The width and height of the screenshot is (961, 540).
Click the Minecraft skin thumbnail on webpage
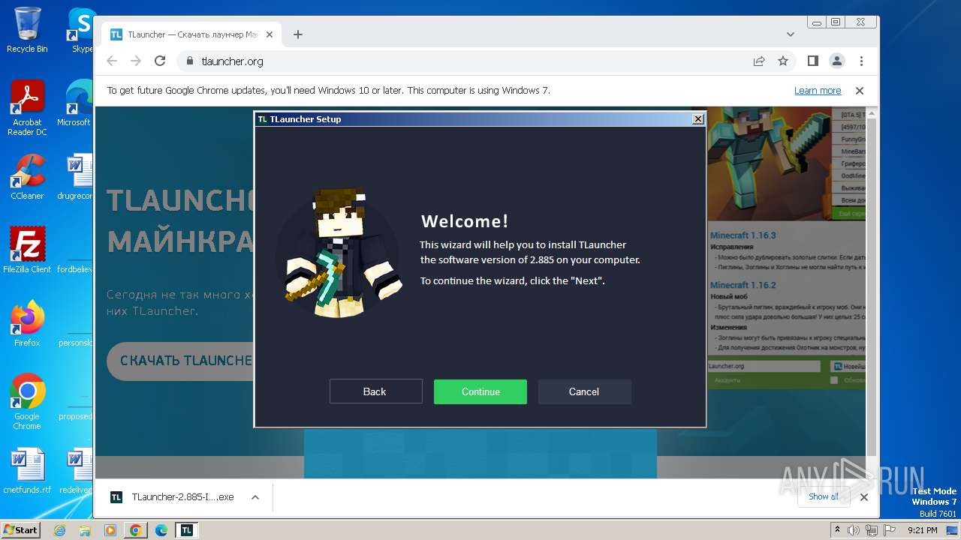[x=767, y=163]
